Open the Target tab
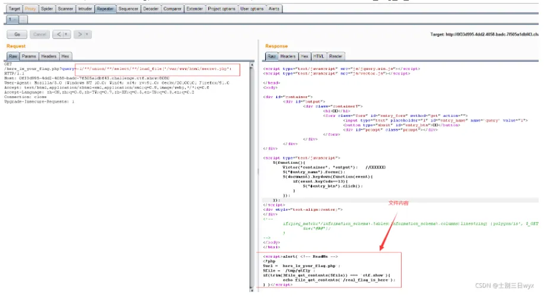544x301 pixels. click(14, 9)
